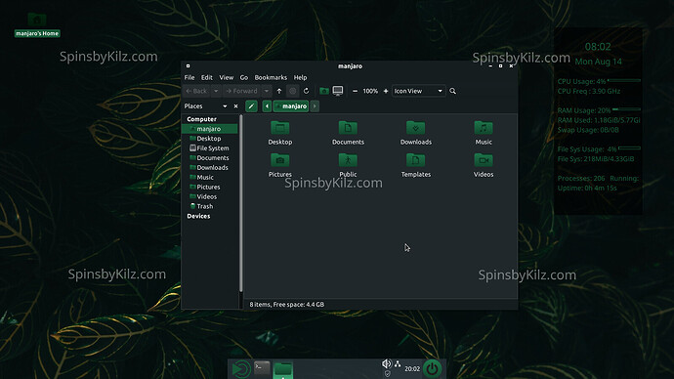
Task: Click the manjaro path bar button
Action: [291, 106]
